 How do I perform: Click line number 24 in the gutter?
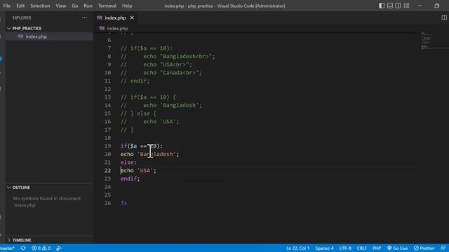click(107, 187)
